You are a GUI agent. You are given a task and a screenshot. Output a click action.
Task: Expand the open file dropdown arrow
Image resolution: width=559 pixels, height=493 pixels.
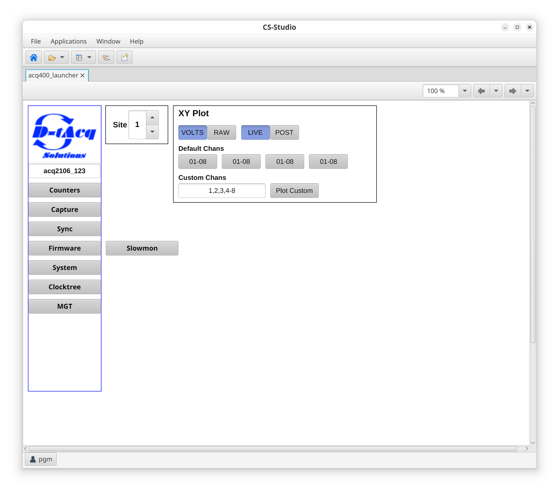pyautogui.click(x=63, y=57)
